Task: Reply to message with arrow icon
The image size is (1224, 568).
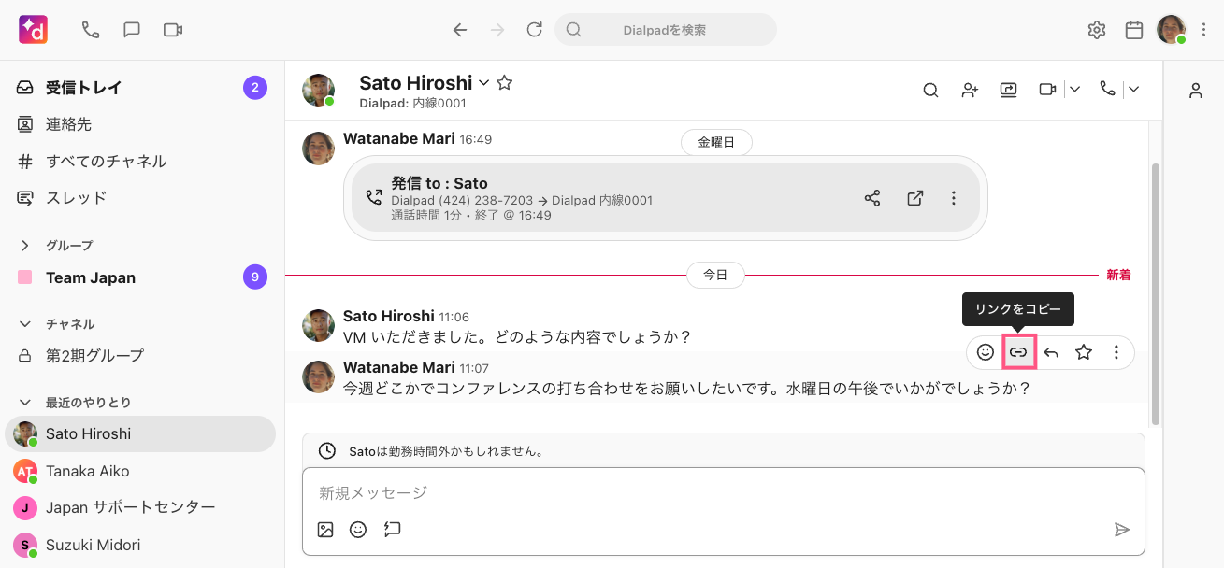Action: coord(1051,352)
